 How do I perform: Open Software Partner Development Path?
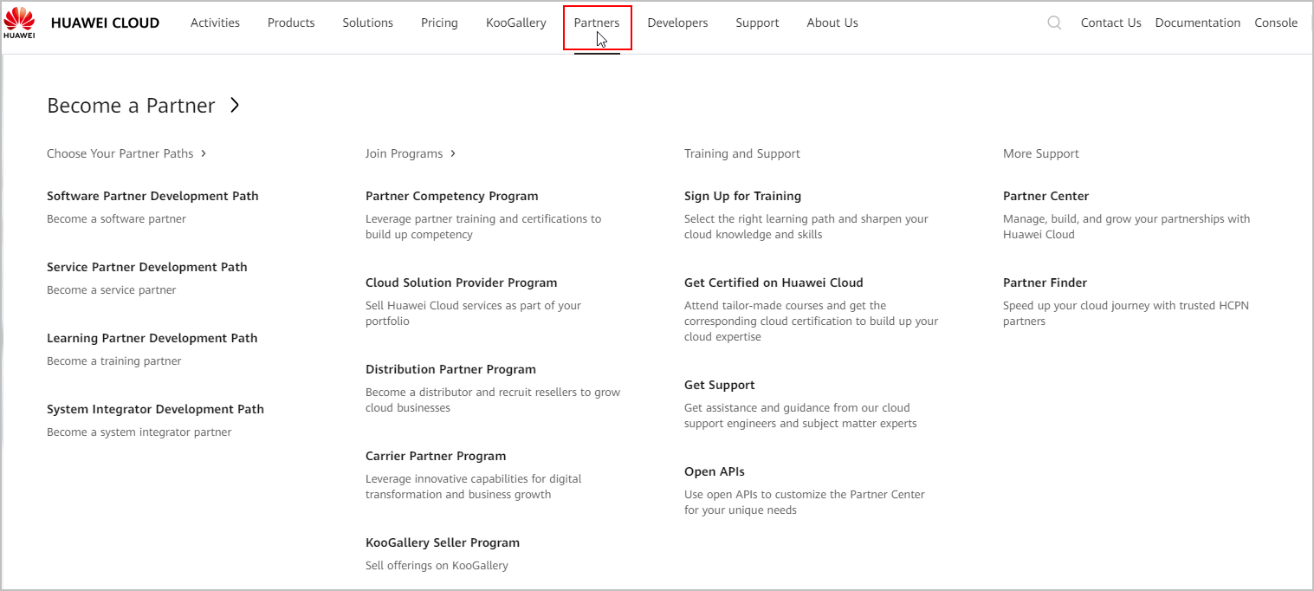tap(152, 196)
